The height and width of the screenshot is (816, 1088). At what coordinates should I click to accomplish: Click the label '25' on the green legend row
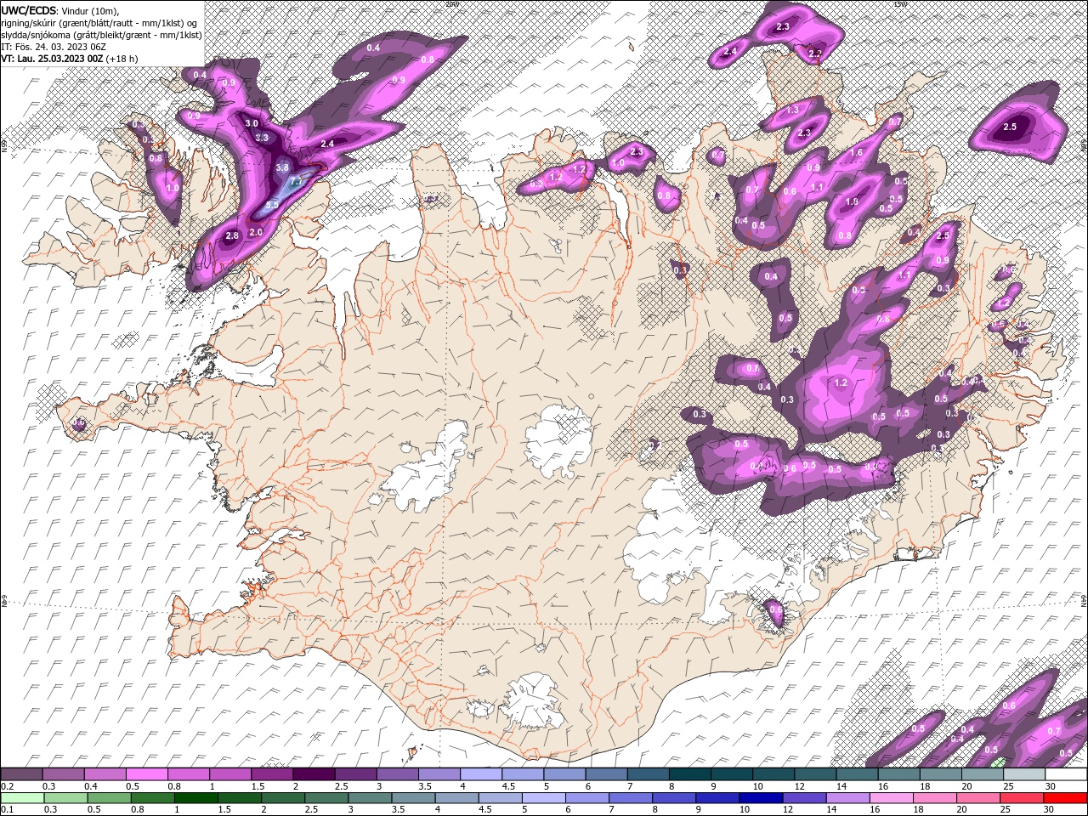tap(1007, 810)
